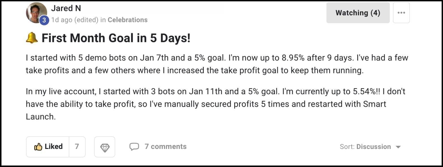The image size is (443, 167).
Task: Click the level 3 badge on the avatar
Action: point(44,20)
